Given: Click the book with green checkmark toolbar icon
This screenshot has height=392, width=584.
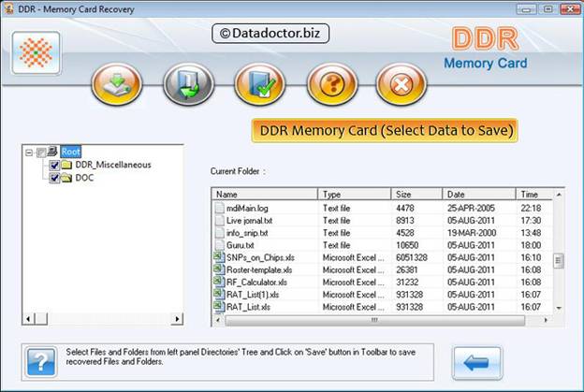Looking at the screenshot, I should 260,84.
